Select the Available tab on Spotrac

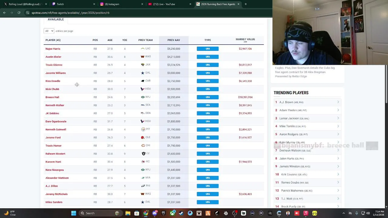(56, 19)
